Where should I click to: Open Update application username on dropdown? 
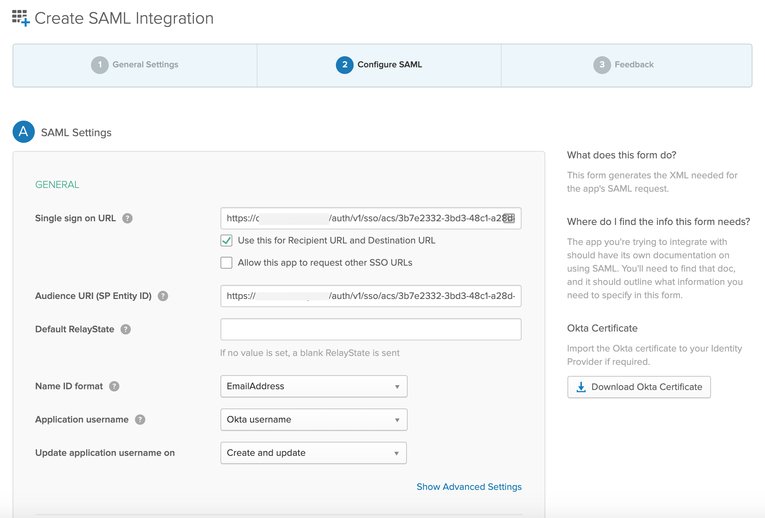pyautogui.click(x=313, y=453)
